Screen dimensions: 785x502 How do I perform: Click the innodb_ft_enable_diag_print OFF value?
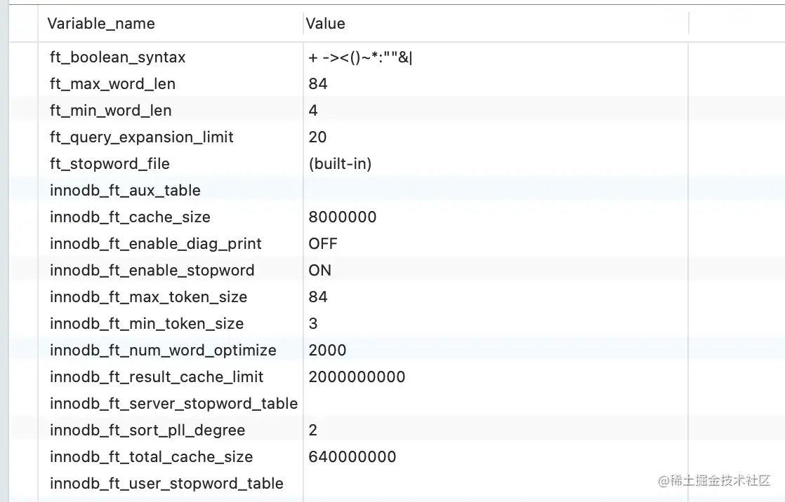[324, 243]
